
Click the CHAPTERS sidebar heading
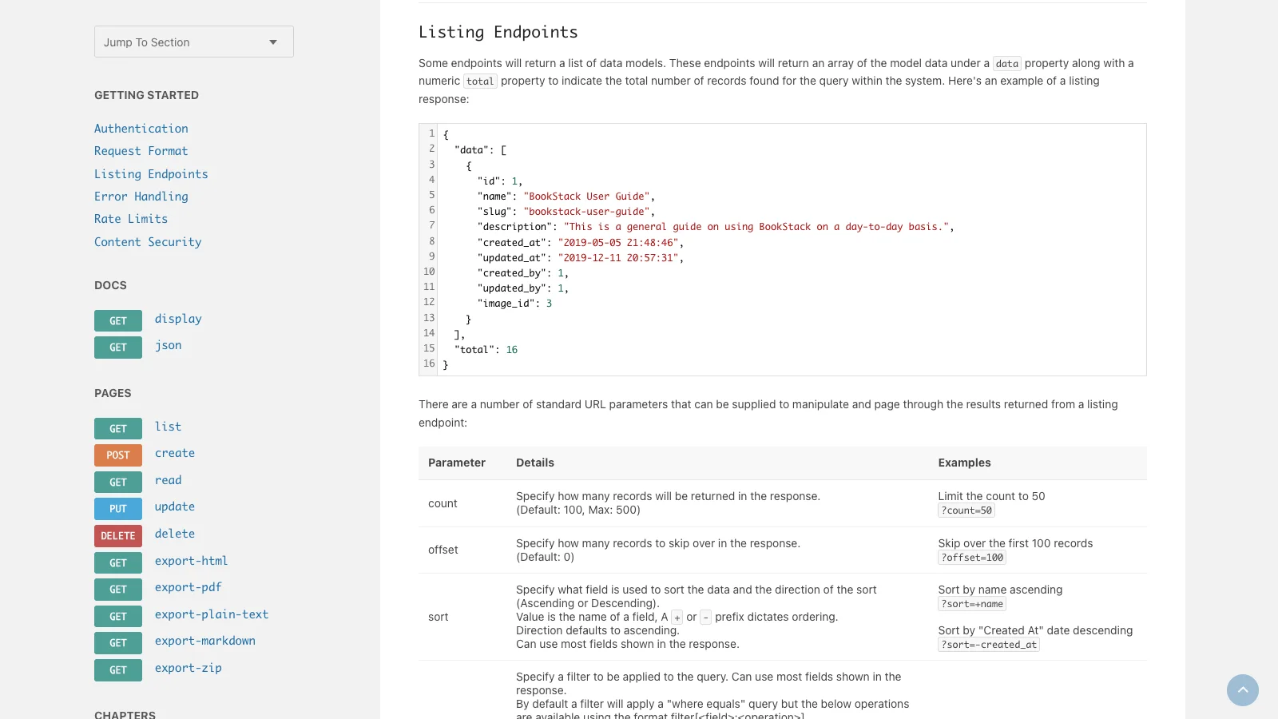point(125,714)
